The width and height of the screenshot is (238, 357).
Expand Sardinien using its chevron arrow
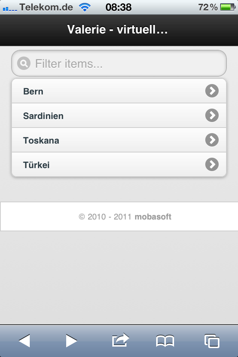pyautogui.click(x=212, y=116)
